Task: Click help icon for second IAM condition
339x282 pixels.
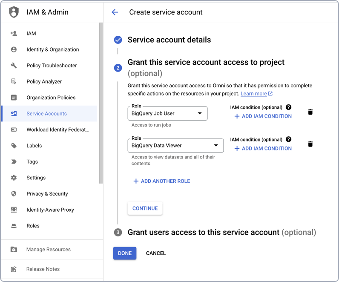Action: click(x=289, y=139)
